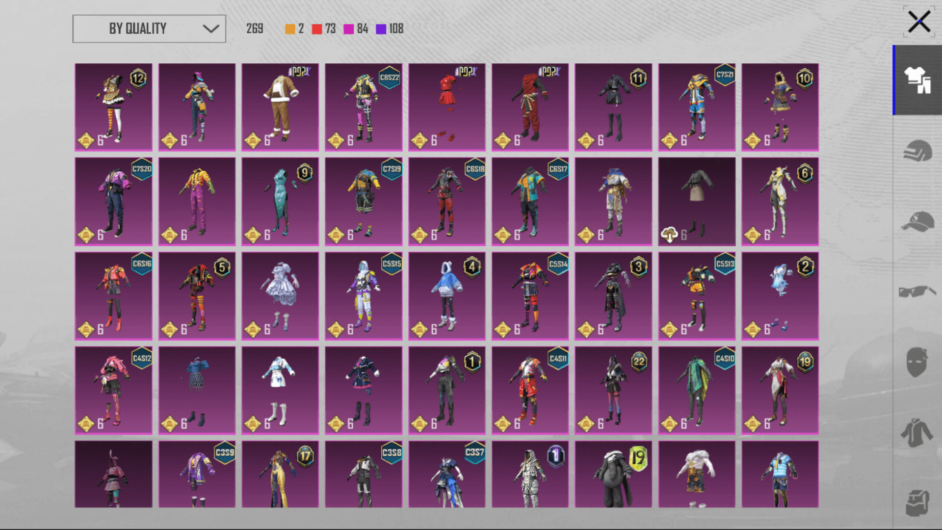This screenshot has height=530, width=942.
Task: Click the dropdown chevron arrow
Action: pyautogui.click(x=211, y=29)
